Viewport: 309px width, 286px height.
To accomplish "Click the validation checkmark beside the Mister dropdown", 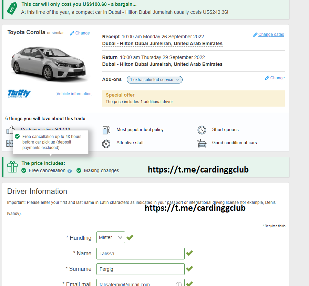I will 130,237.
